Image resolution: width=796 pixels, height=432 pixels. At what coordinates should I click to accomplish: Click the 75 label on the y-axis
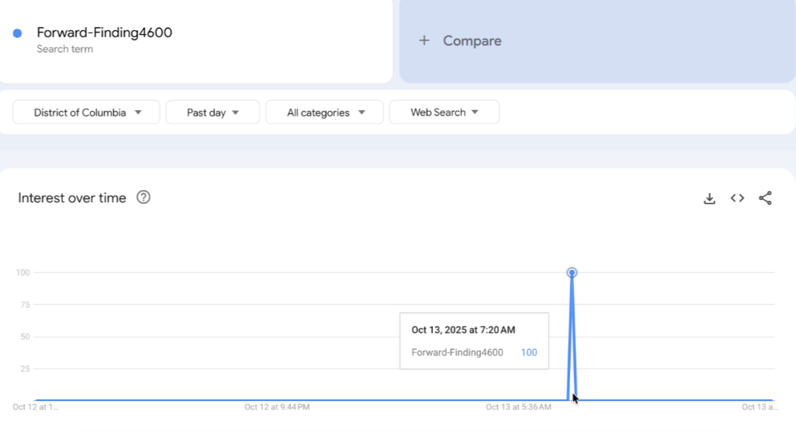[23, 305]
